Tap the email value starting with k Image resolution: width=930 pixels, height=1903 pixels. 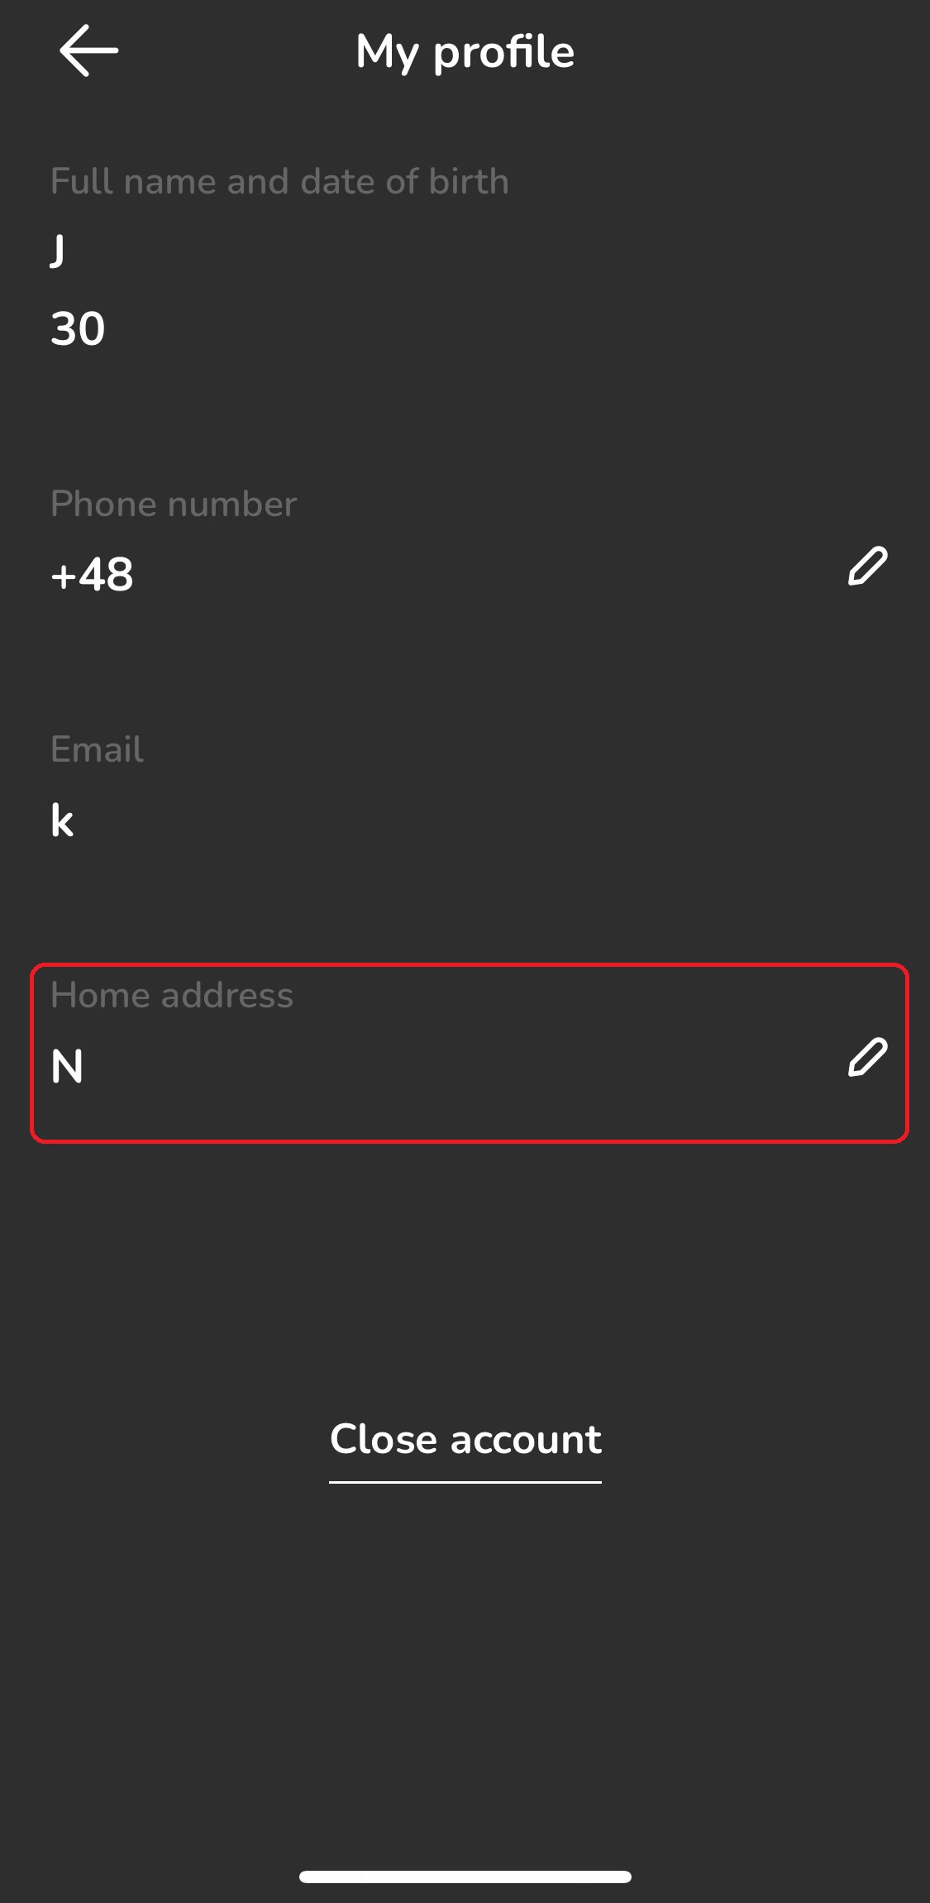point(62,821)
